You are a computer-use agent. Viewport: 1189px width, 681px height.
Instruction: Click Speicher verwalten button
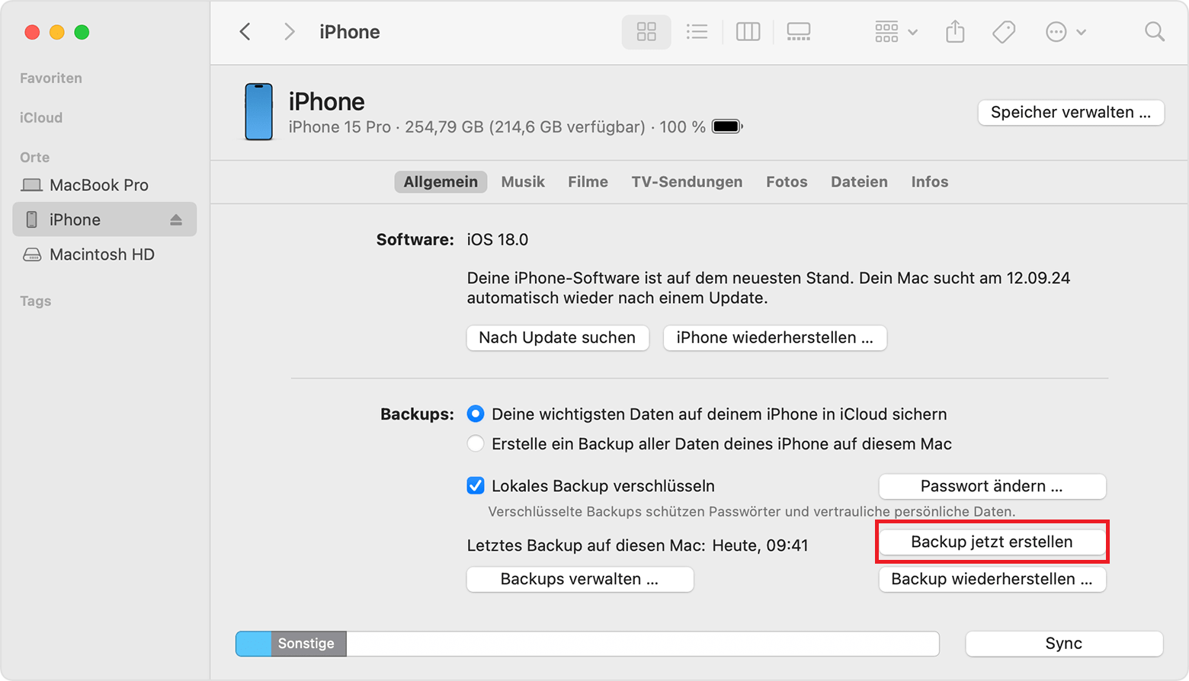1070,112
